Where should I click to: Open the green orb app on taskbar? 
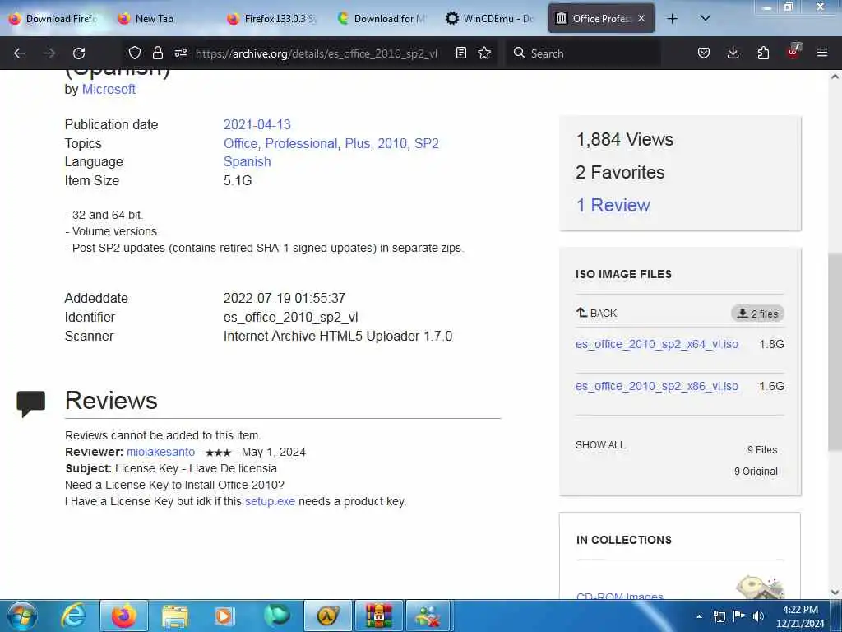pyautogui.click(x=276, y=616)
